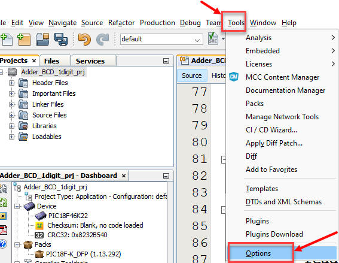The height and width of the screenshot is (263, 339).
Task: Click the blue help icon in dashboard sidebar
Action: (x=3, y=244)
